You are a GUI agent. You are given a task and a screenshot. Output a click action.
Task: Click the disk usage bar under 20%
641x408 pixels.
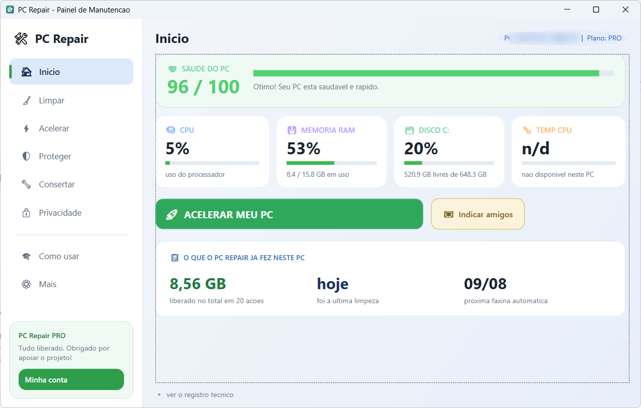[449, 163]
